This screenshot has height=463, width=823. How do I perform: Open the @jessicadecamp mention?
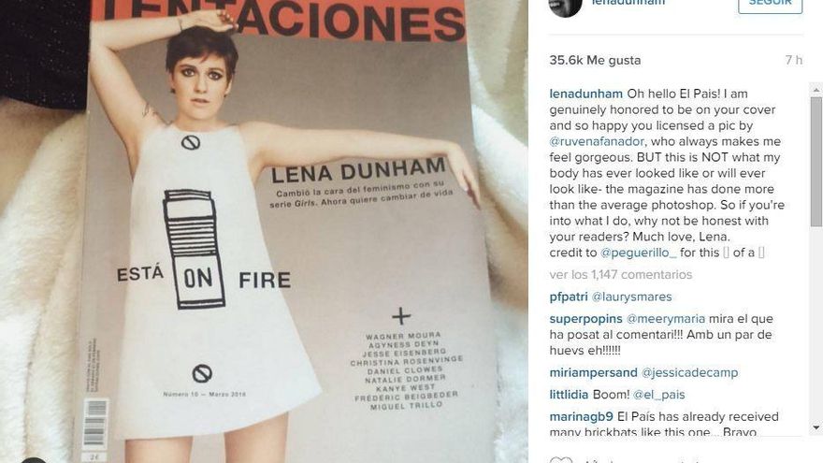coord(689,372)
